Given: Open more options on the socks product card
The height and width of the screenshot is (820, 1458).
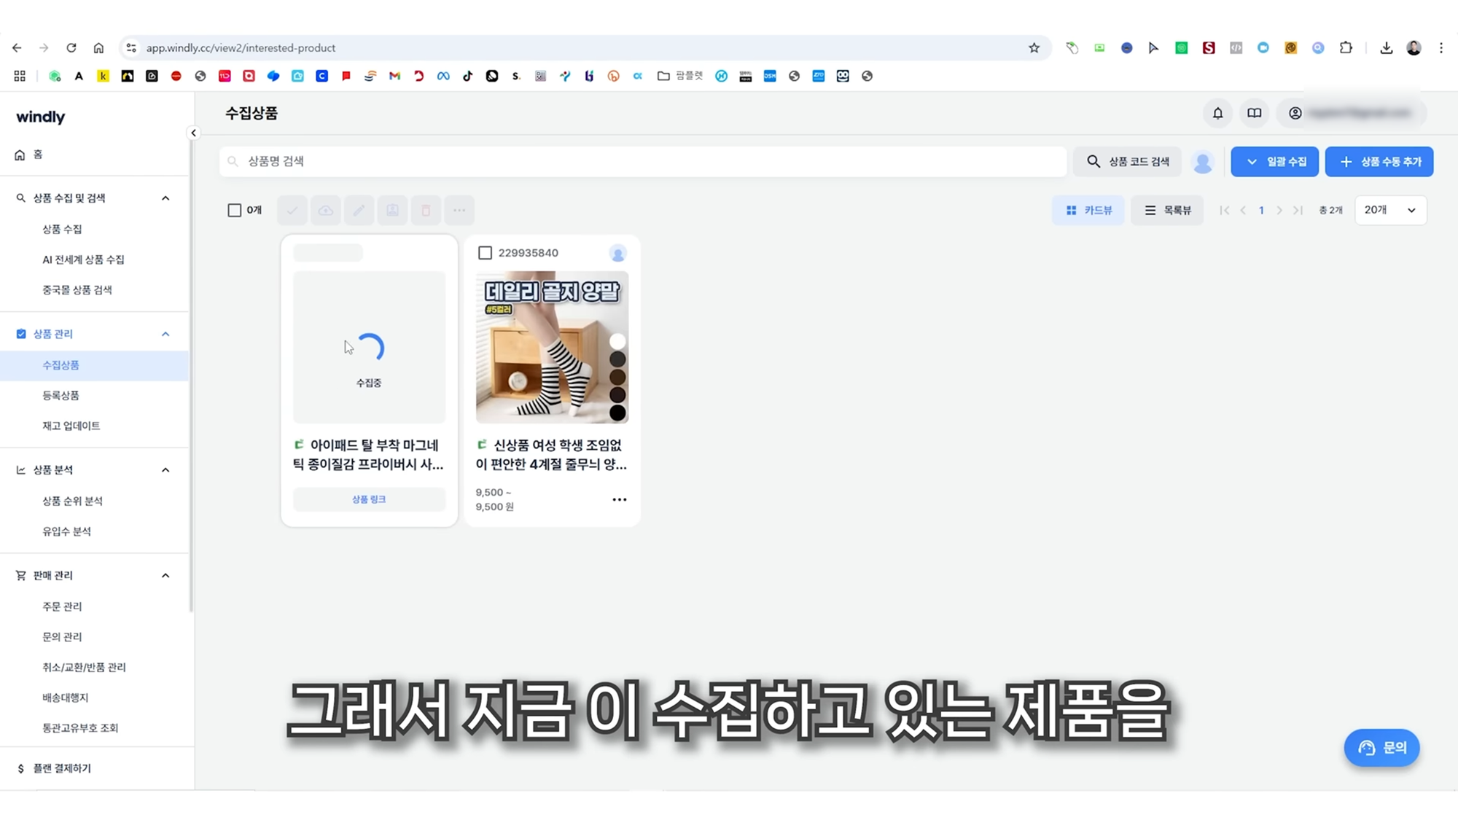Looking at the screenshot, I should click(619, 499).
